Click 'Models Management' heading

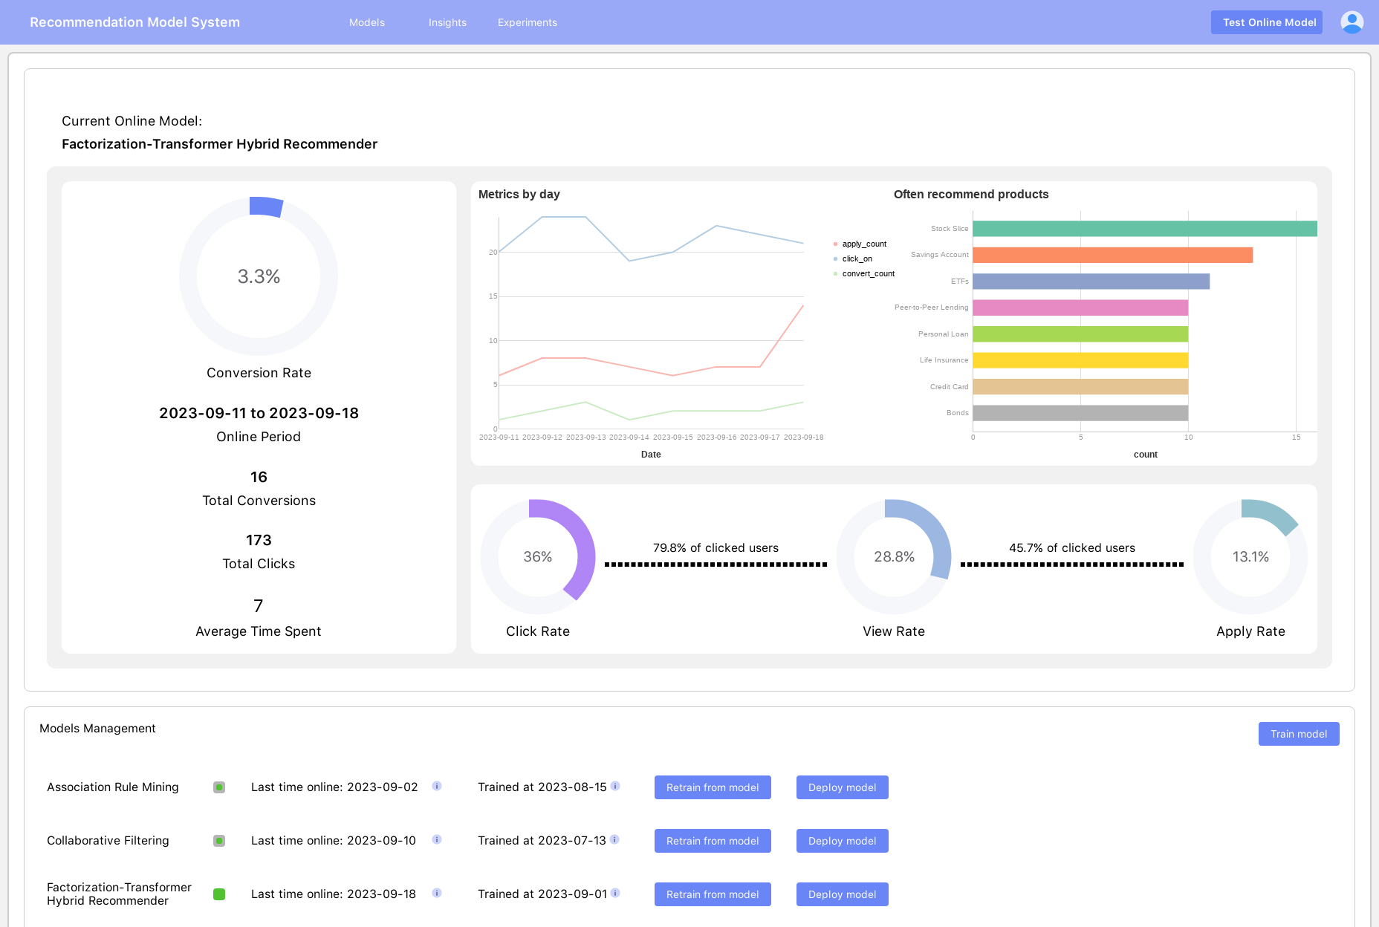tap(97, 728)
